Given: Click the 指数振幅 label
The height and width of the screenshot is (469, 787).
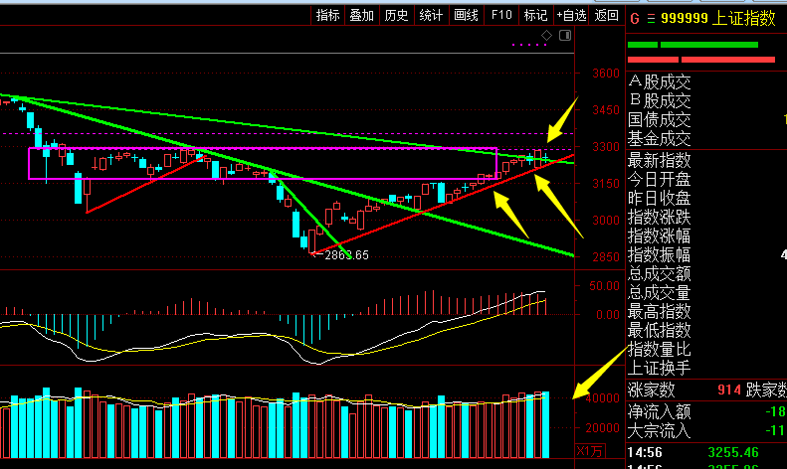Looking at the screenshot, I should (659, 254).
